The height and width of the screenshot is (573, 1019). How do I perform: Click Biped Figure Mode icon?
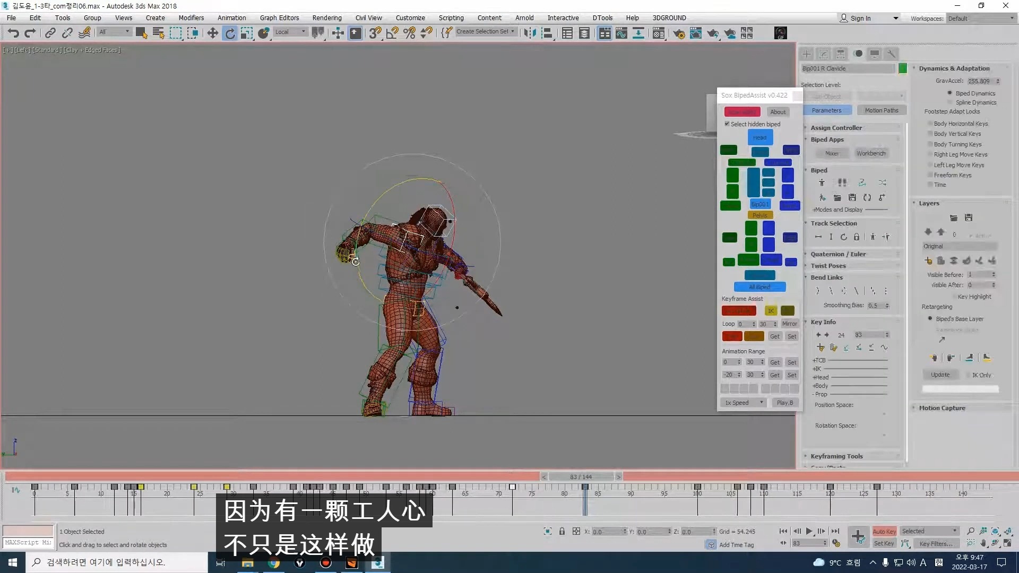822,183
